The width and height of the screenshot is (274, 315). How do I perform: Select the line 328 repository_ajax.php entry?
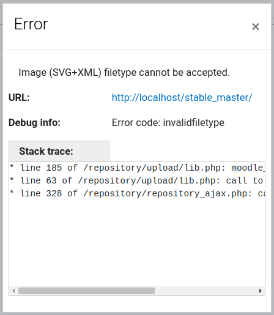click(x=137, y=193)
